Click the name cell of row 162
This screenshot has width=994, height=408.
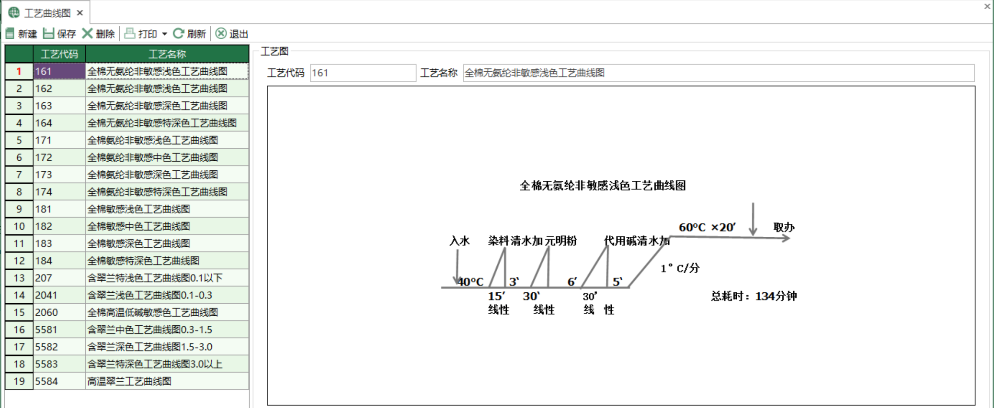click(167, 88)
